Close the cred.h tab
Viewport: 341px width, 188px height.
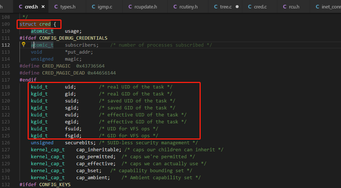click(43, 7)
